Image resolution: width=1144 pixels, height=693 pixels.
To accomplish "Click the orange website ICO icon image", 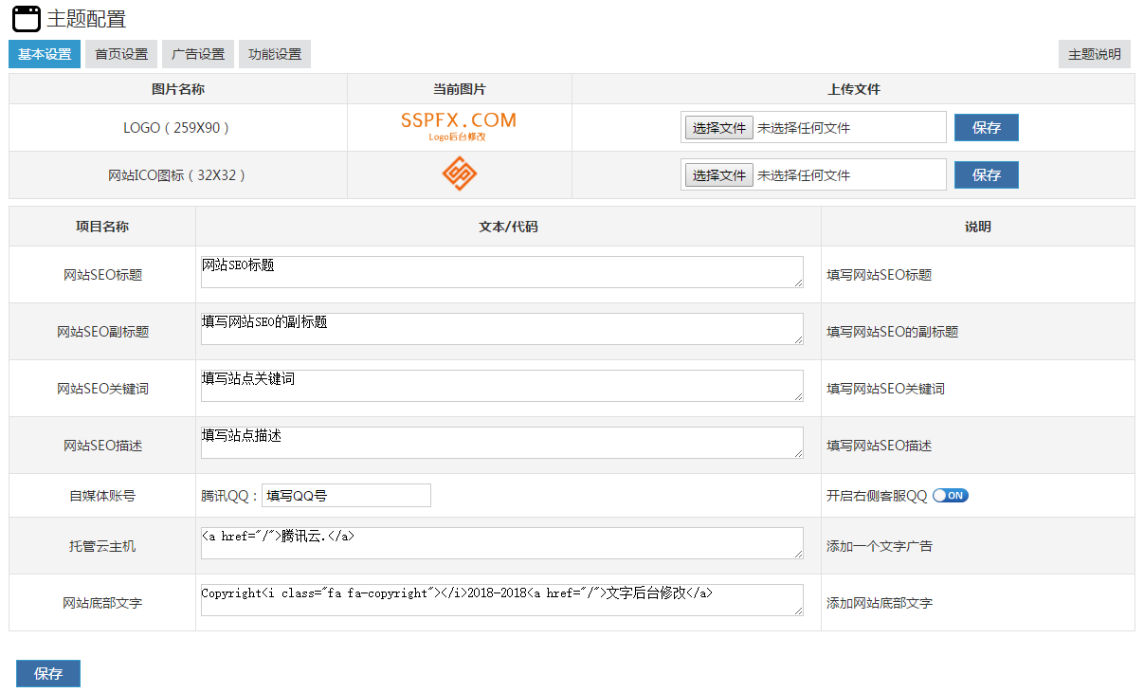I will 460,174.
